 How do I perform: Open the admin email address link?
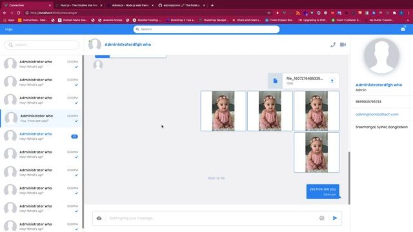point(377,115)
